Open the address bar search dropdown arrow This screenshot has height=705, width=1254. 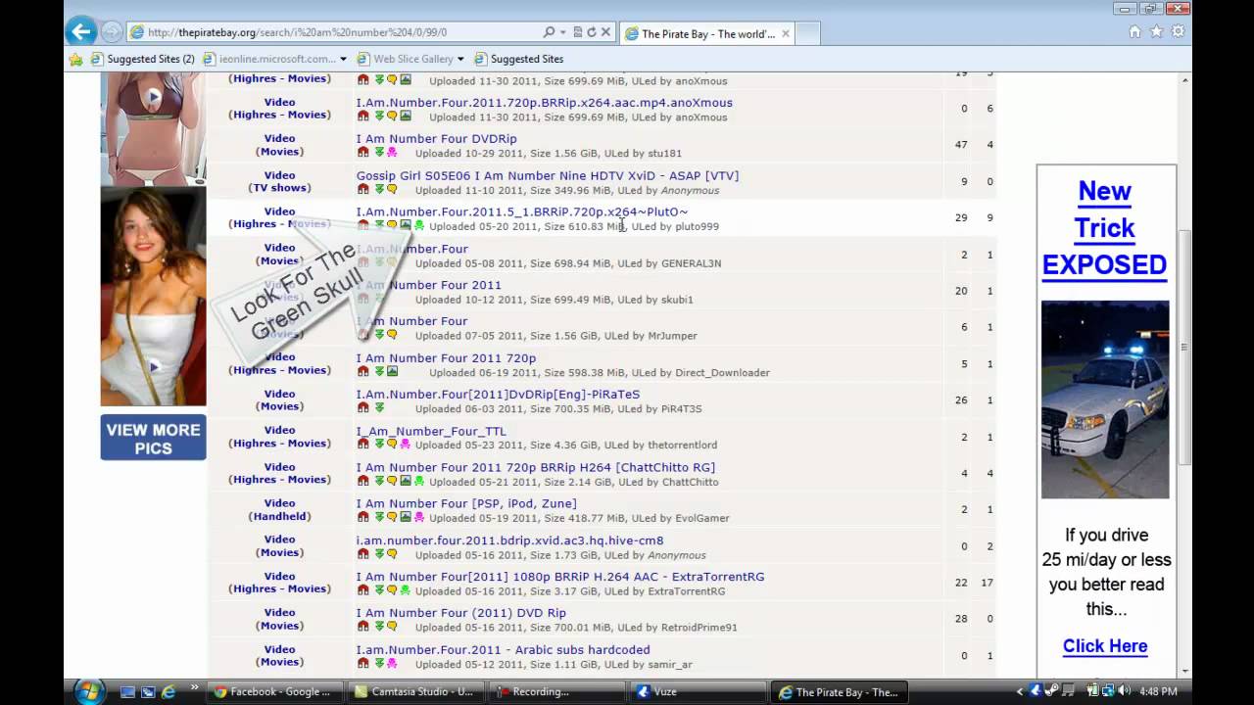[x=562, y=32]
